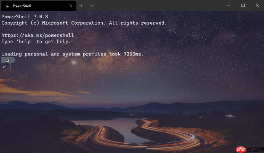Click the pen prompt icon
Viewport: 264px width, 153px height.
pos(4,67)
